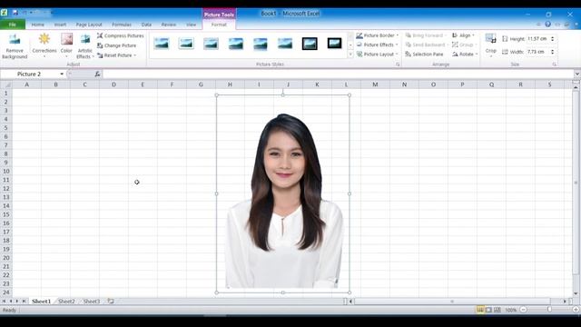The height and width of the screenshot is (327, 581).
Task: Open the Align dropdown
Action: [463, 35]
